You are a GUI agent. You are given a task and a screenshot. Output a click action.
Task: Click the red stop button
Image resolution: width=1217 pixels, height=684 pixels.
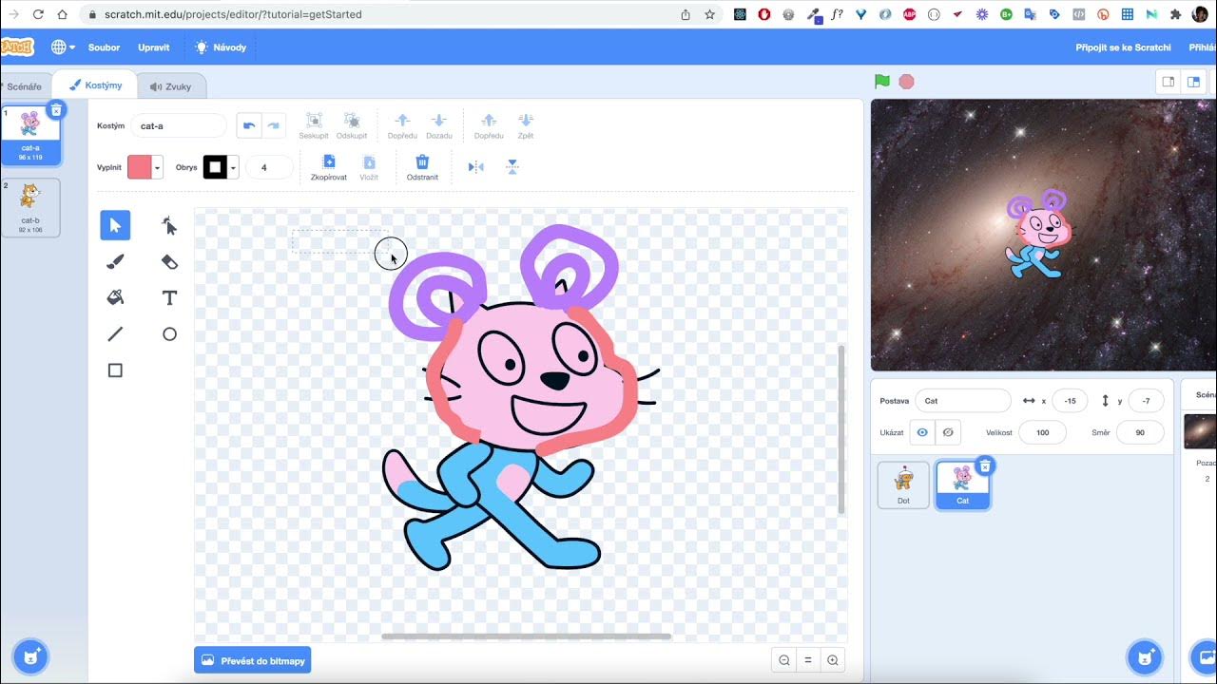[x=907, y=82]
